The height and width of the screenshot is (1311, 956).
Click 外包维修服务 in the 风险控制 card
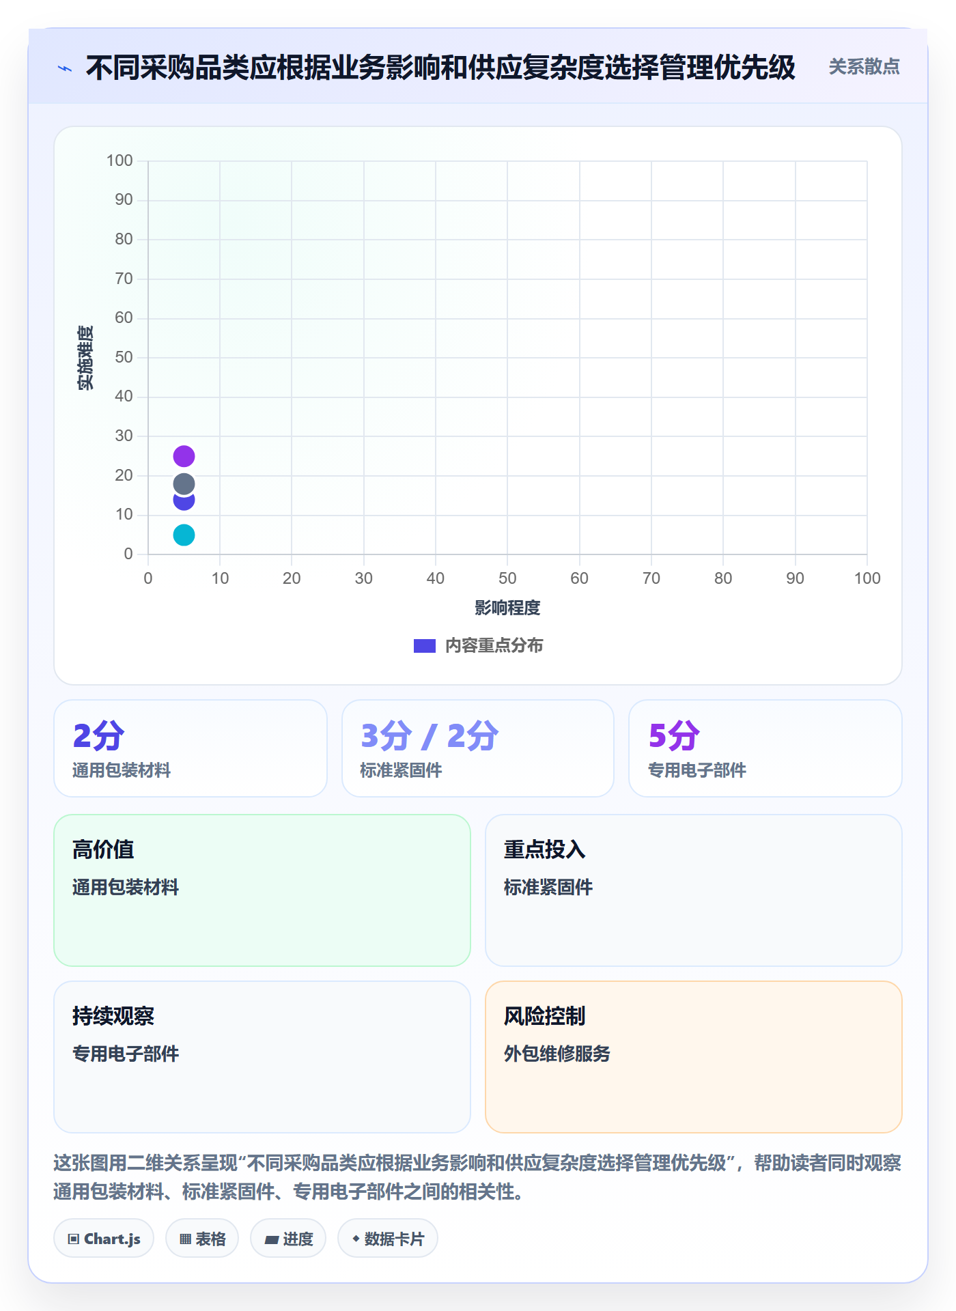557,1054
